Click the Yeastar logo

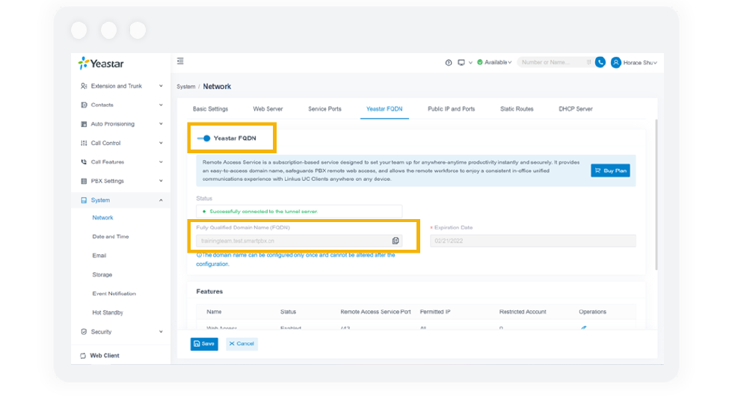(102, 64)
